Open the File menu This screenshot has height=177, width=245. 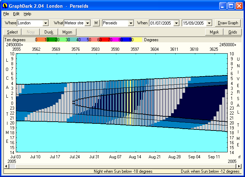(x=6, y=14)
